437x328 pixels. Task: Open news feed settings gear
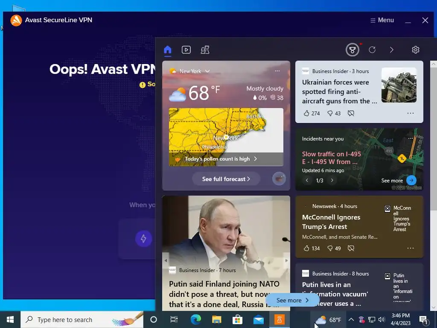[416, 50]
